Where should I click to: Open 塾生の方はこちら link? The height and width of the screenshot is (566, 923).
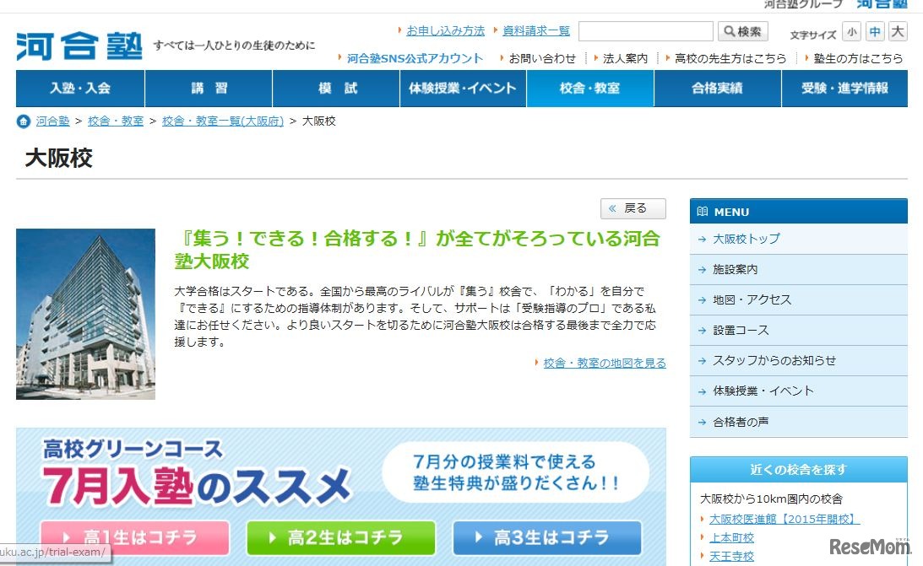[x=858, y=58]
